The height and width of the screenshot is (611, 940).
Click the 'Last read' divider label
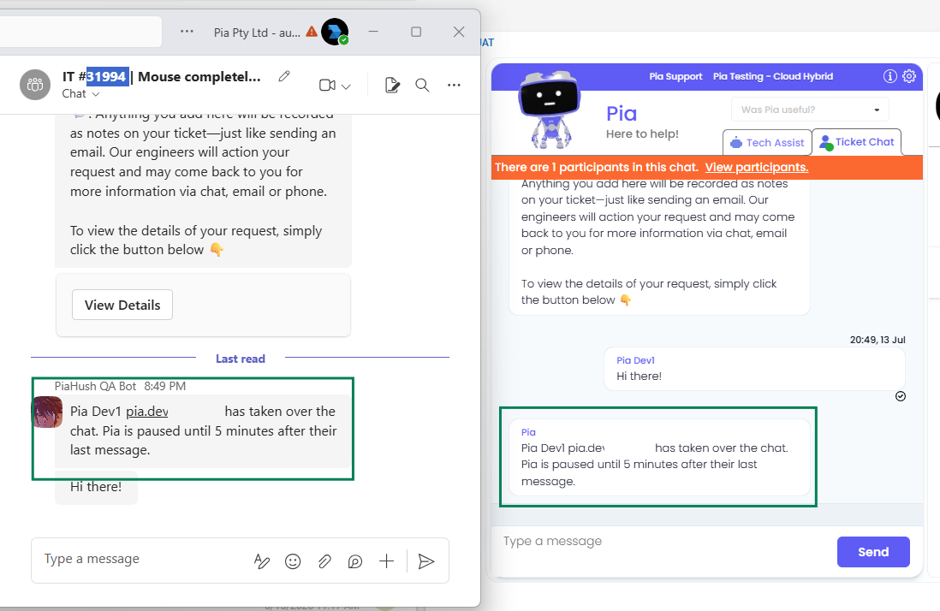pos(241,359)
